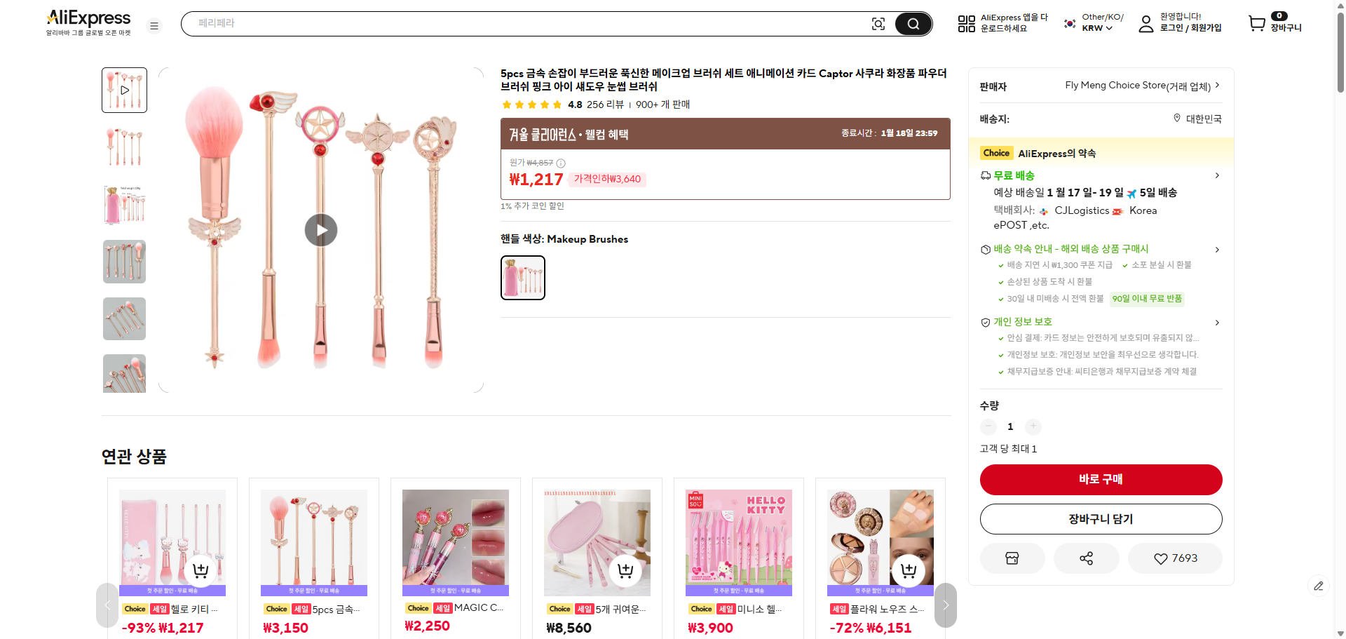The image size is (1346, 639).
Task: Click the add to cart button
Action: 1101,519
